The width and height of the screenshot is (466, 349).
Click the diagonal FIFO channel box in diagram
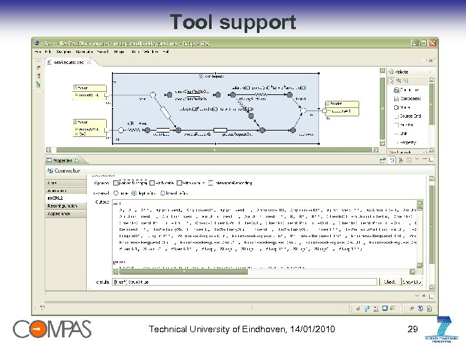(166, 112)
